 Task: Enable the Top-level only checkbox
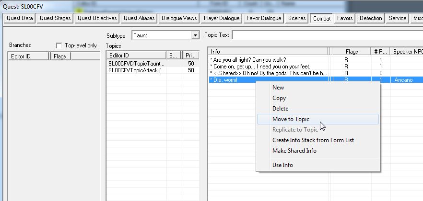[x=59, y=45]
